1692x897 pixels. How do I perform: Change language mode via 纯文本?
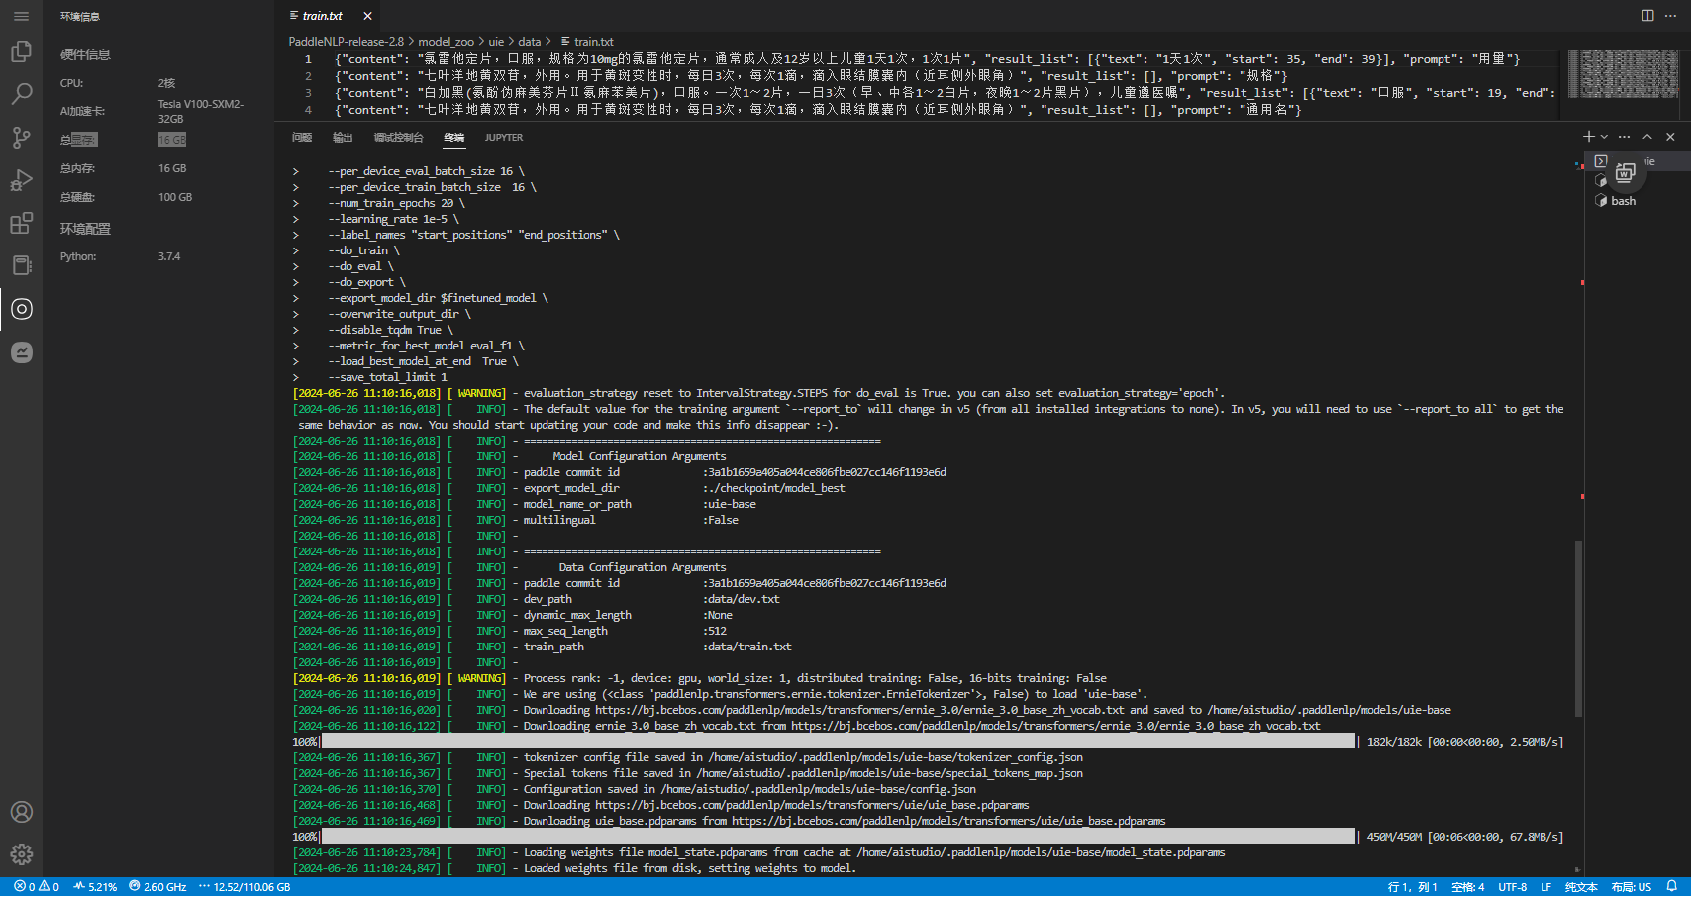[1581, 887]
